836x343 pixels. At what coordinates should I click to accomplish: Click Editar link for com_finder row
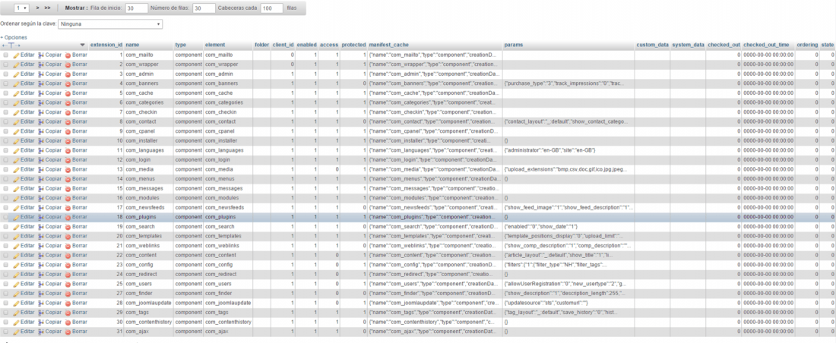coord(27,294)
